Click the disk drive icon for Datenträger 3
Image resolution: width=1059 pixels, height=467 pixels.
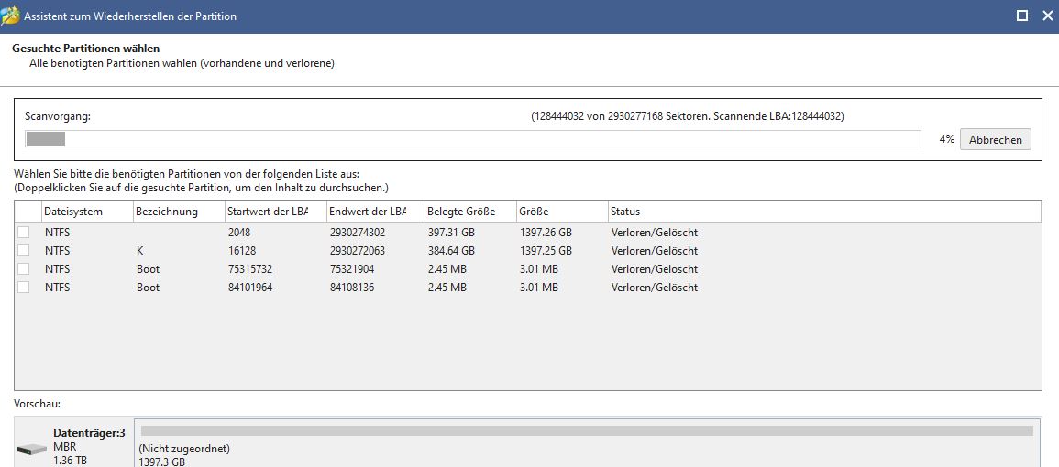[x=32, y=450]
